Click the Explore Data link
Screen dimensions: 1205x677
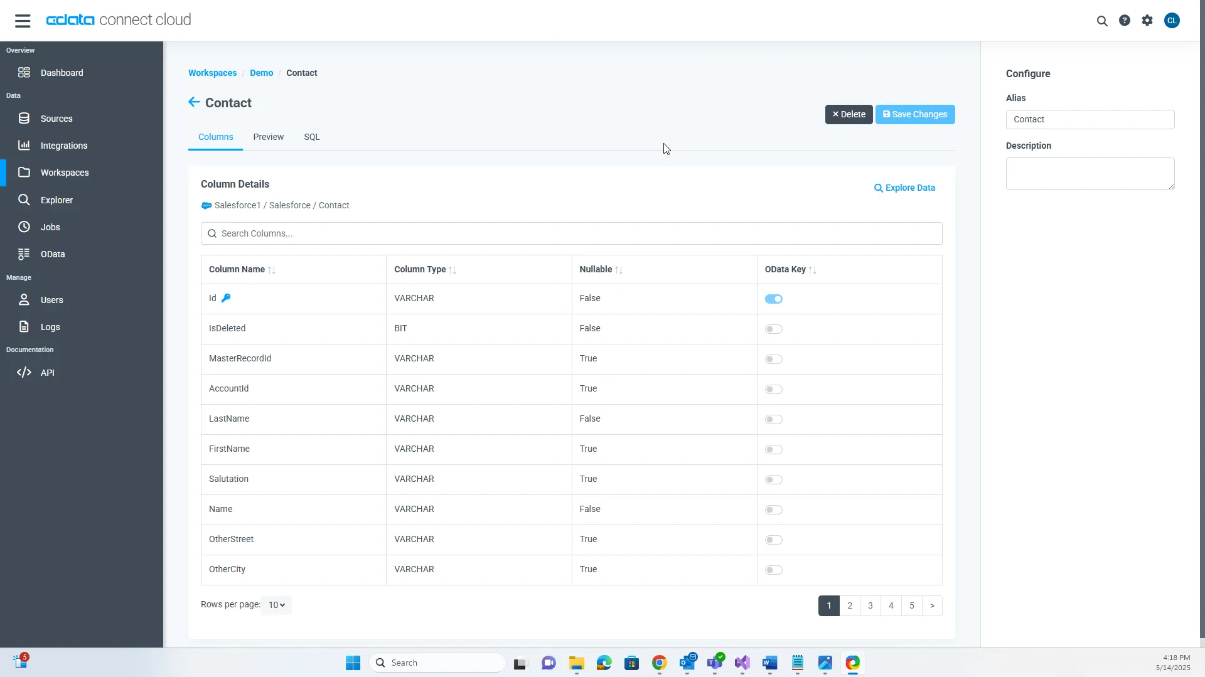tap(904, 188)
